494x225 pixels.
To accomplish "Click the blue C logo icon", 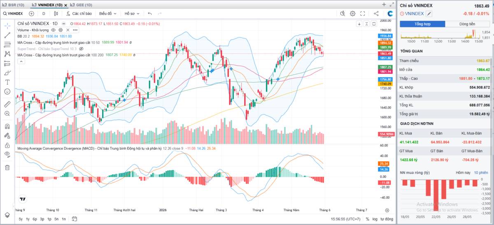I will pos(390,13).
